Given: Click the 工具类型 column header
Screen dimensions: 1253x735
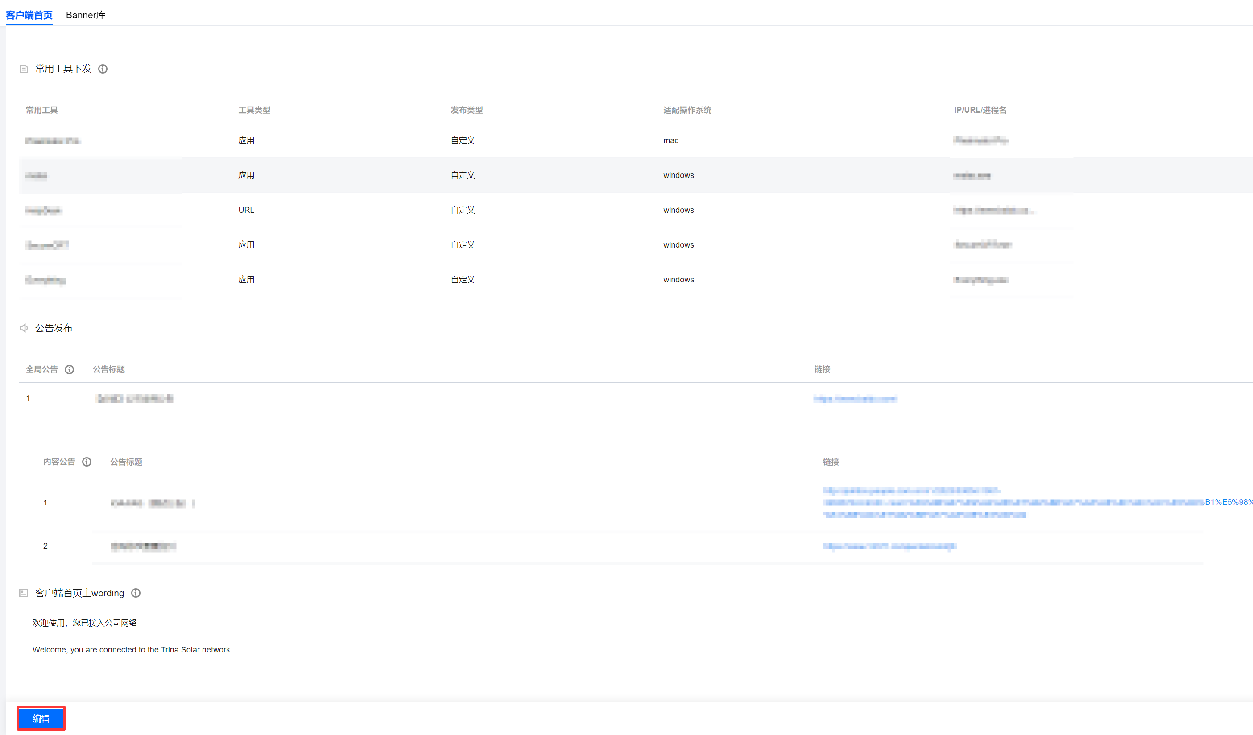Looking at the screenshot, I should (254, 110).
